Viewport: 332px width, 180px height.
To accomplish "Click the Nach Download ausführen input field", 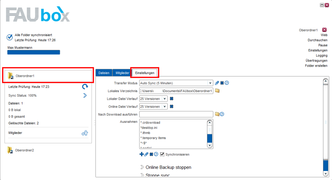I will pyautogui.click(x=176, y=114).
